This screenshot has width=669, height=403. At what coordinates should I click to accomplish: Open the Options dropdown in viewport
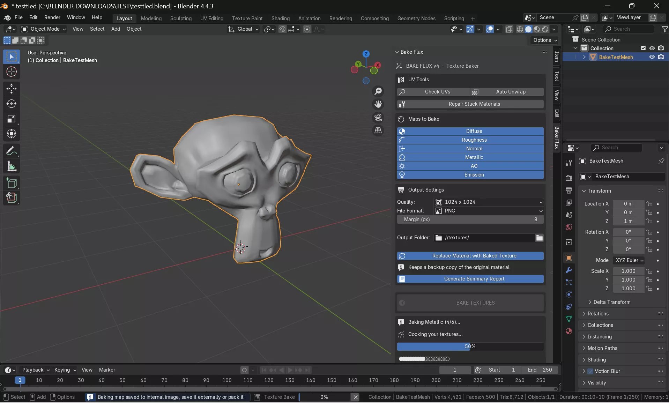click(x=545, y=40)
